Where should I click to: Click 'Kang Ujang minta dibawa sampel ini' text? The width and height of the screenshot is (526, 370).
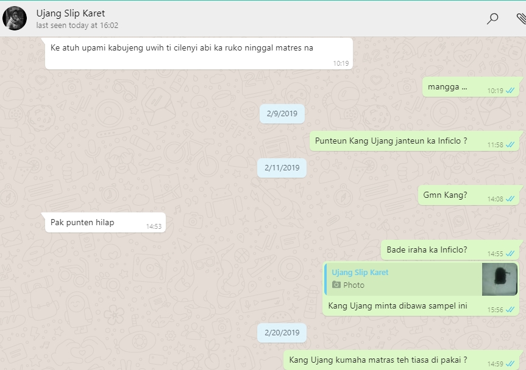(x=397, y=305)
